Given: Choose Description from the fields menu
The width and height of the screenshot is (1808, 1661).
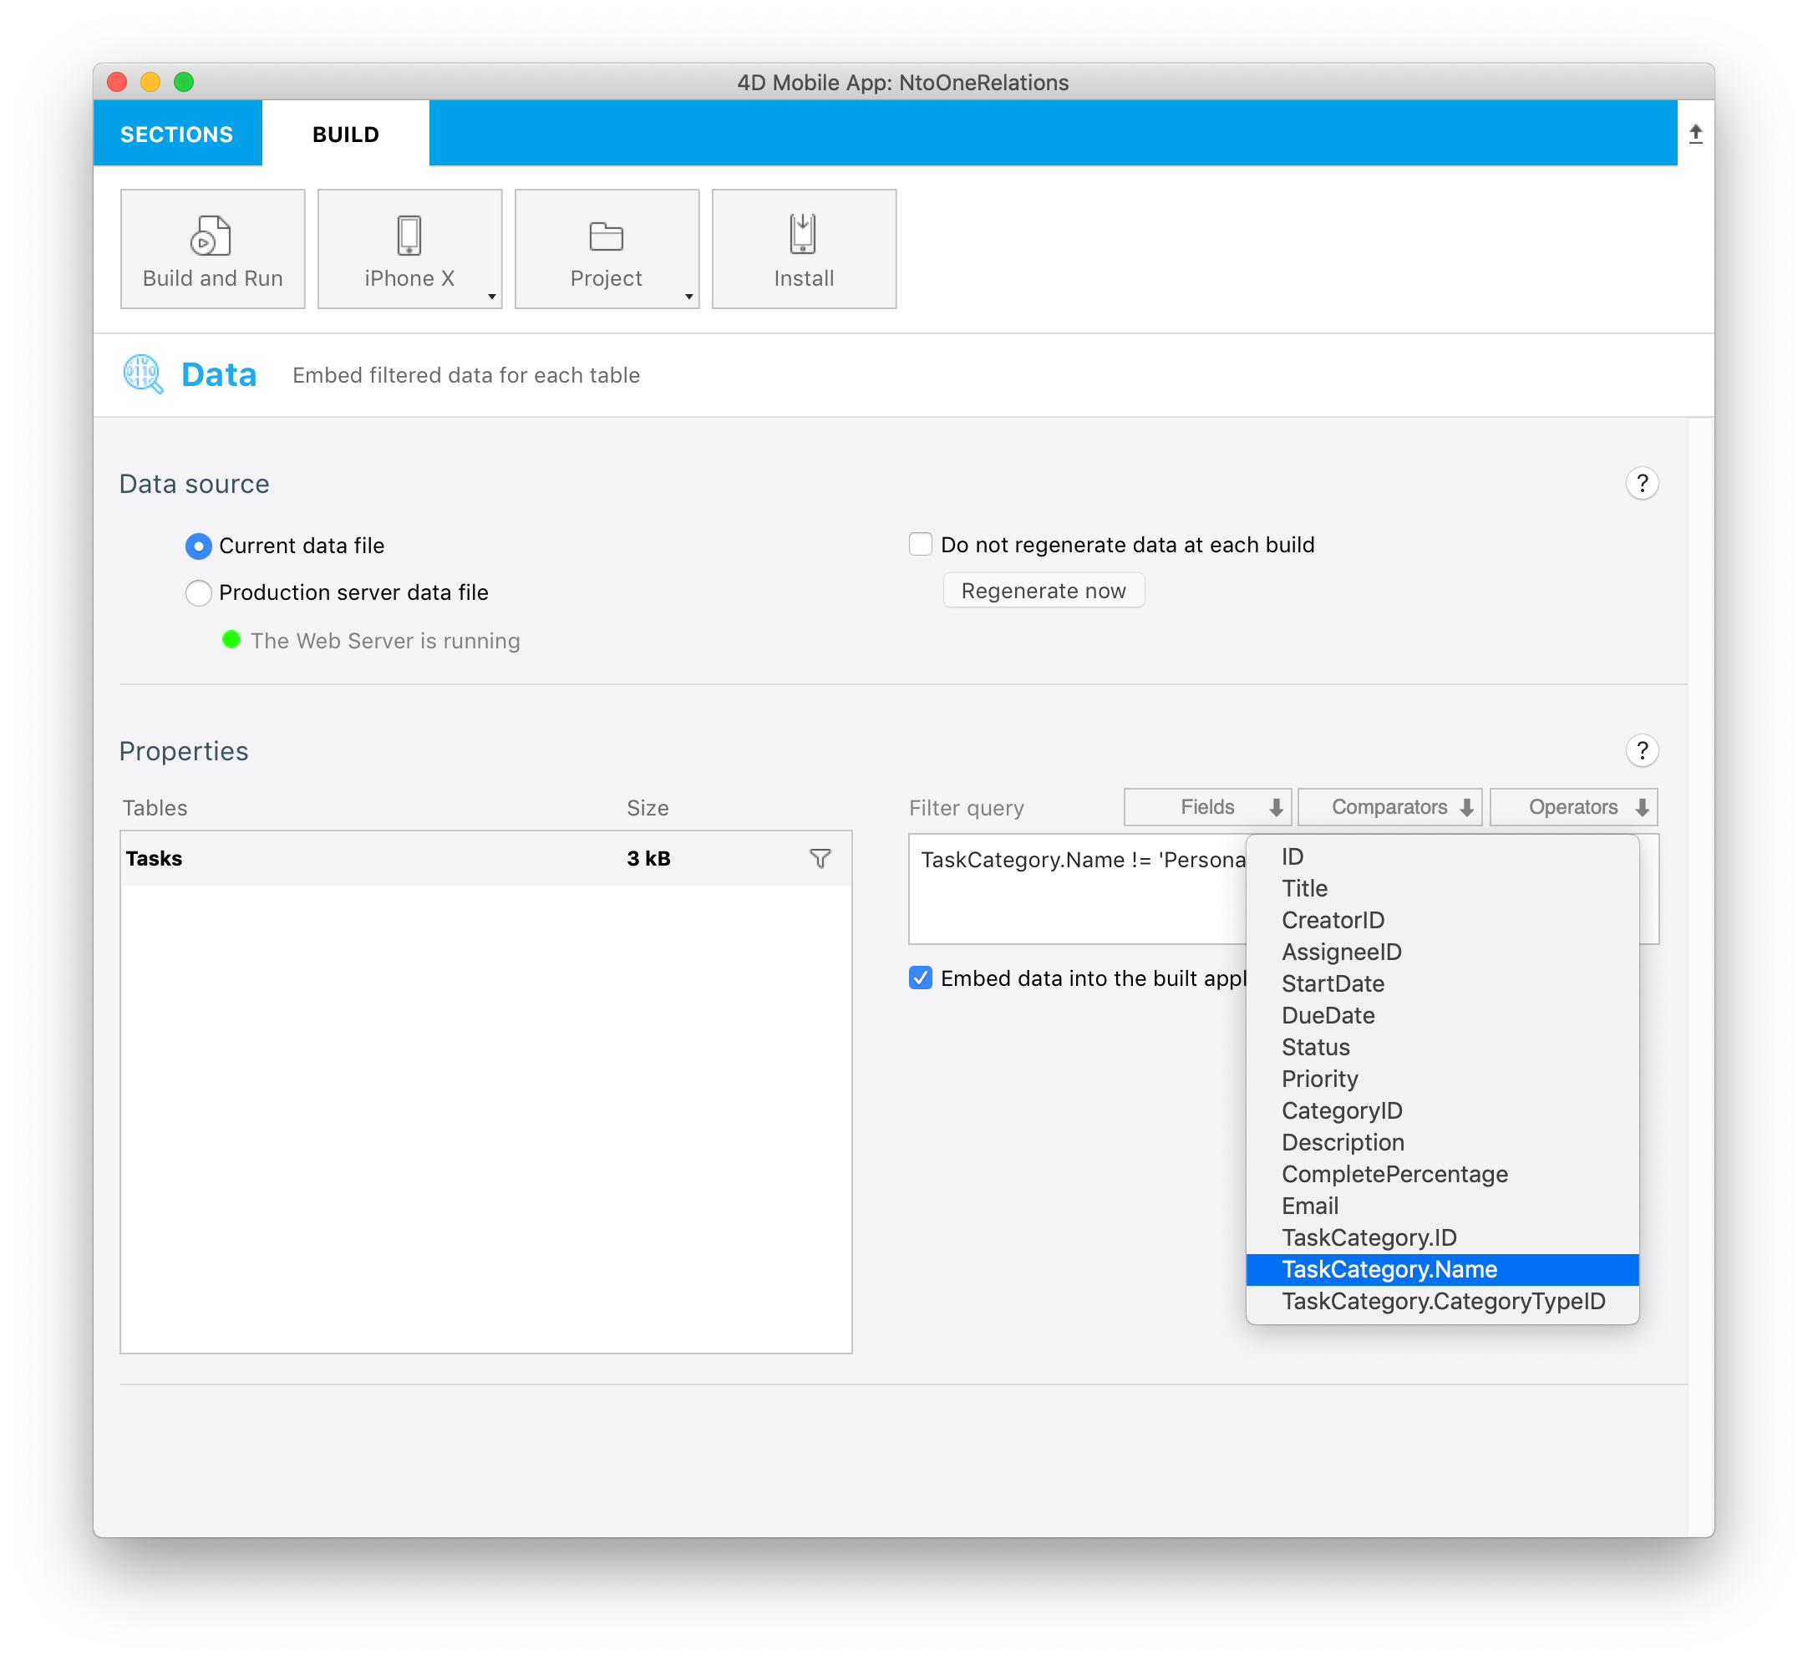Looking at the screenshot, I should tap(1442, 1142).
